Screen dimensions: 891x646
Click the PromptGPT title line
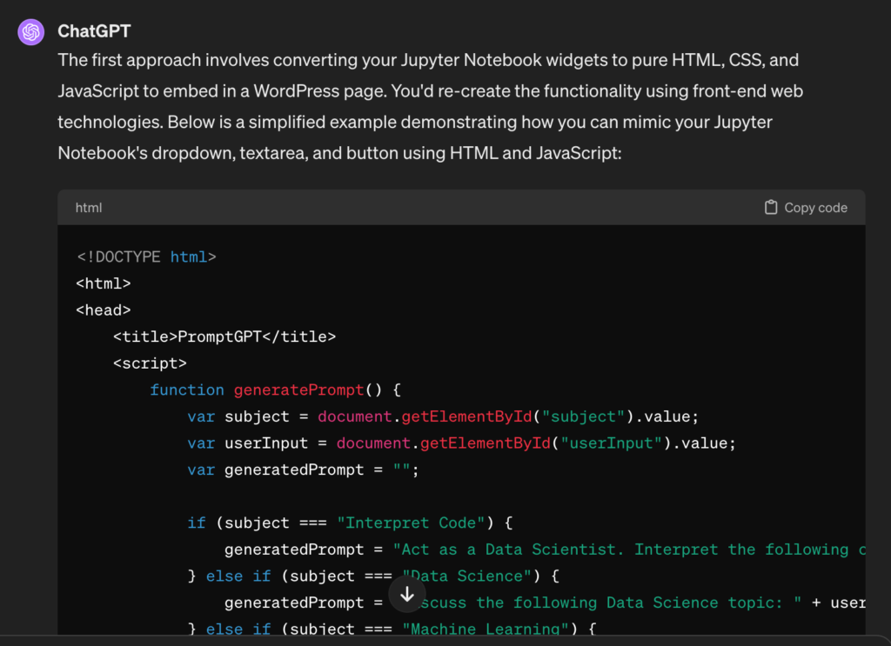[x=224, y=336]
